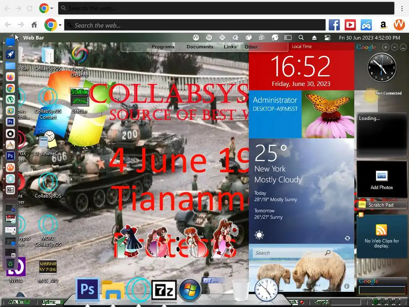Launch 7-Zip from the bottom dock
This screenshot has height=307, width=409.
pyautogui.click(x=164, y=290)
